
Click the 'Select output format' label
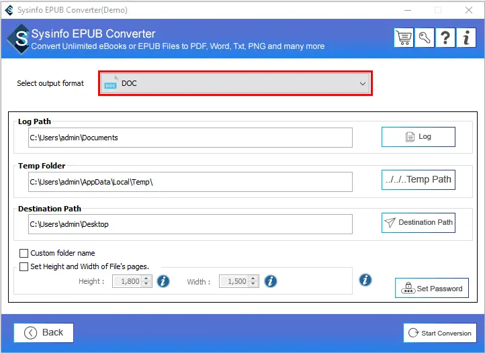[x=50, y=83]
